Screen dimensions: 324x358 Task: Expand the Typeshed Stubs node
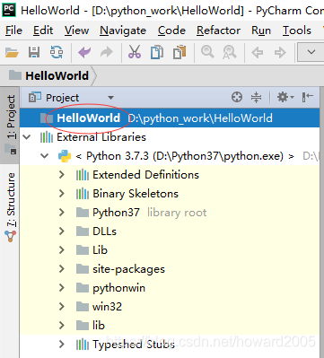tap(62, 345)
